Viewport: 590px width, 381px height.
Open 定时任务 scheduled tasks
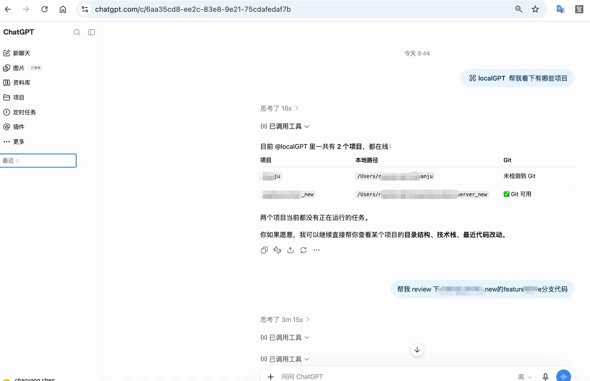point(20,112)
